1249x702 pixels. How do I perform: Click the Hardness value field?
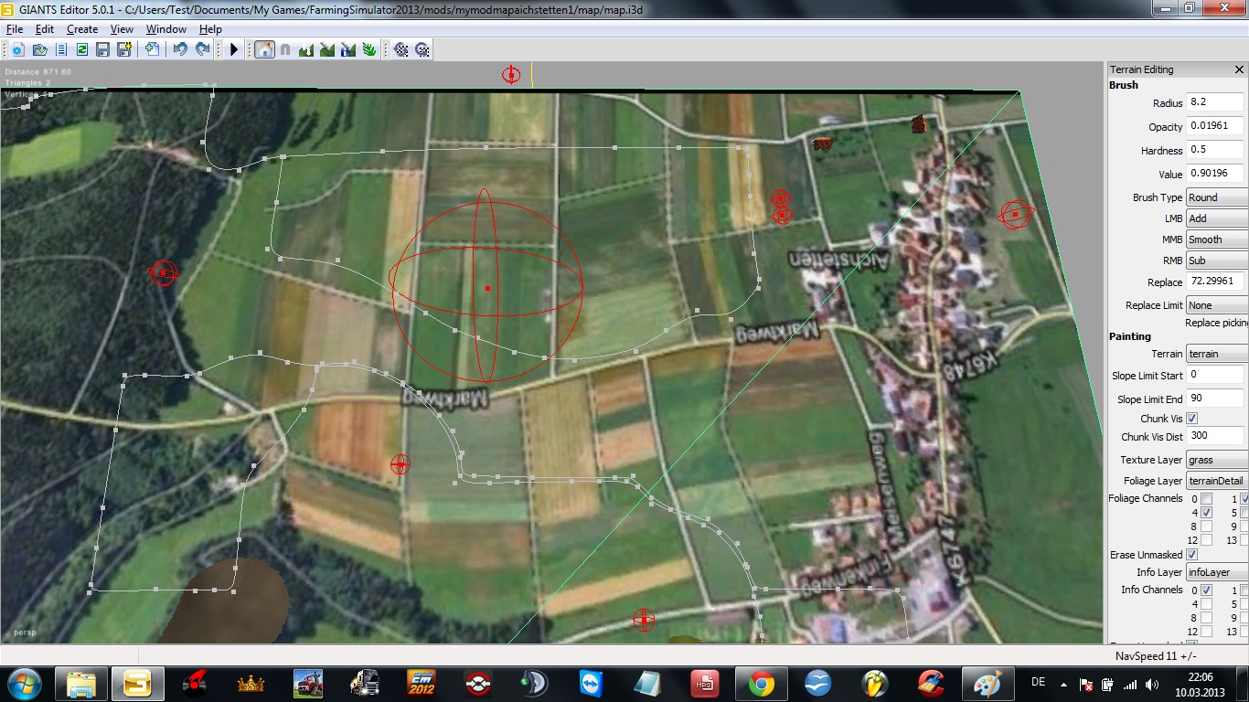click(1215, 149)
